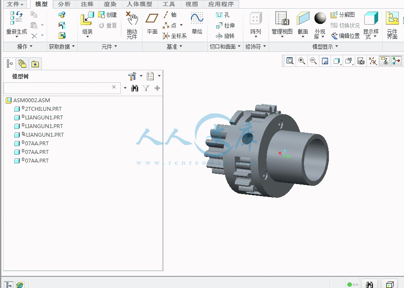404x288 pixels.
Task: Toggle the tree filter funnel icon
Action: (146, 88)
